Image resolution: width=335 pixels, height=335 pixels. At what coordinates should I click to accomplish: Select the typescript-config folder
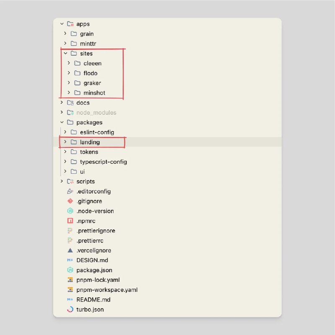click(103, 162)
